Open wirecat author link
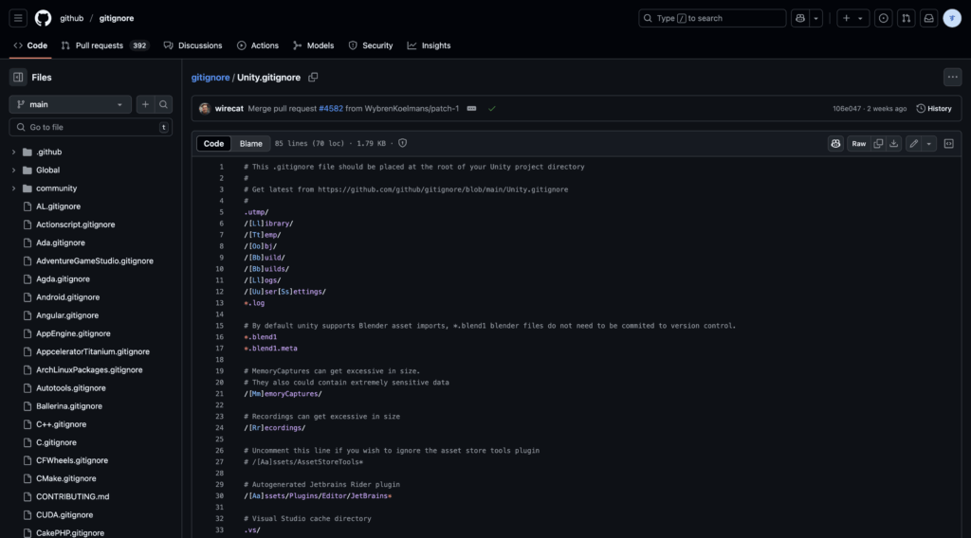Viewport: 971px width, 538px height. [x=229, y=108]
